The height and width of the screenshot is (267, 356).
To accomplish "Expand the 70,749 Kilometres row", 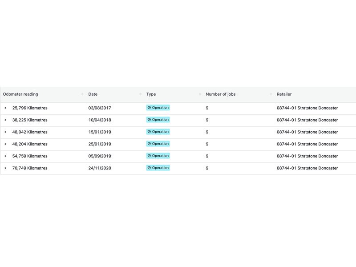I will point(5,168).
